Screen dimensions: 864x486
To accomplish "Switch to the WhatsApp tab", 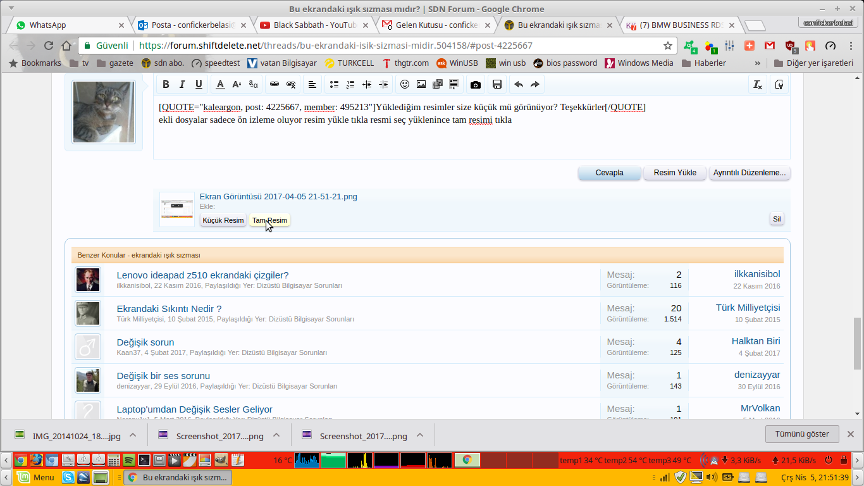I will click(70, 25).
